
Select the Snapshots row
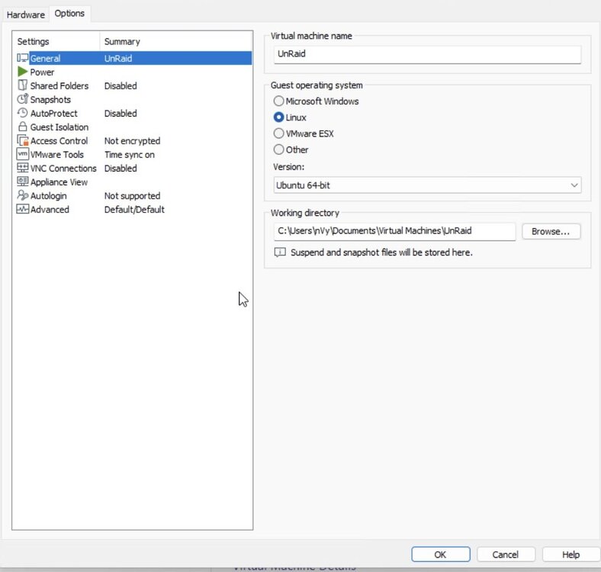click(133, 99)
